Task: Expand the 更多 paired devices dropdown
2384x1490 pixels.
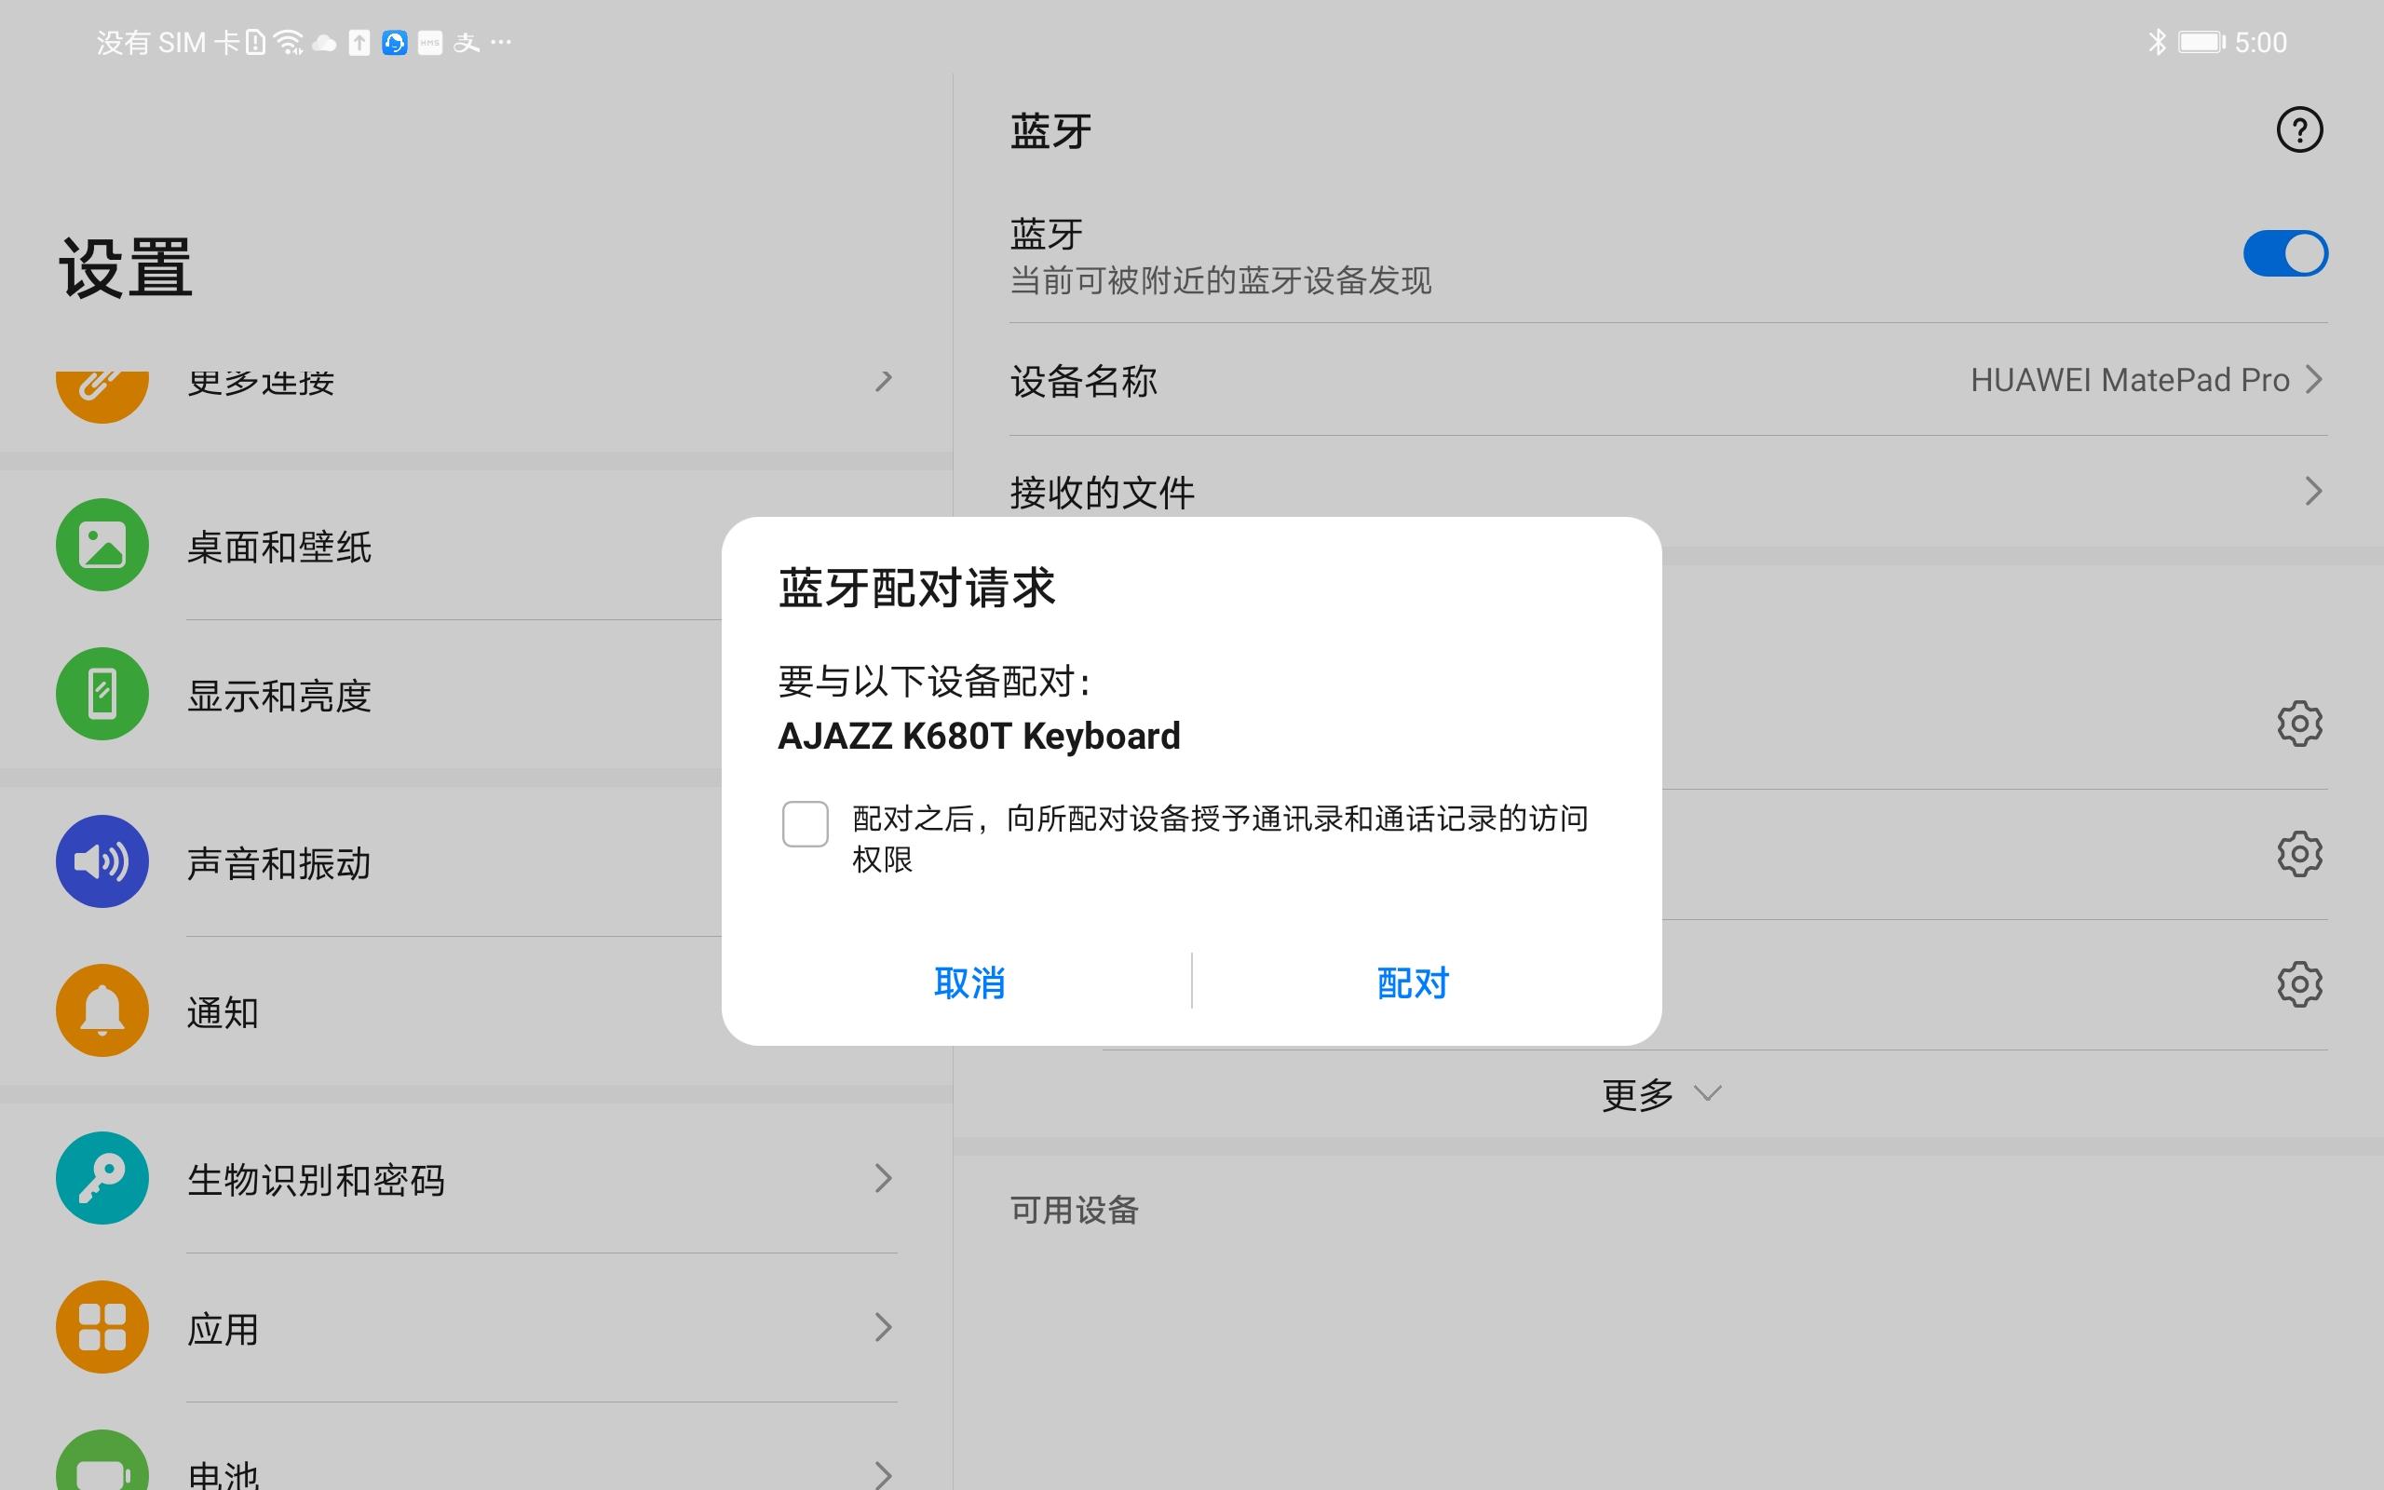Action: 1661,1094
